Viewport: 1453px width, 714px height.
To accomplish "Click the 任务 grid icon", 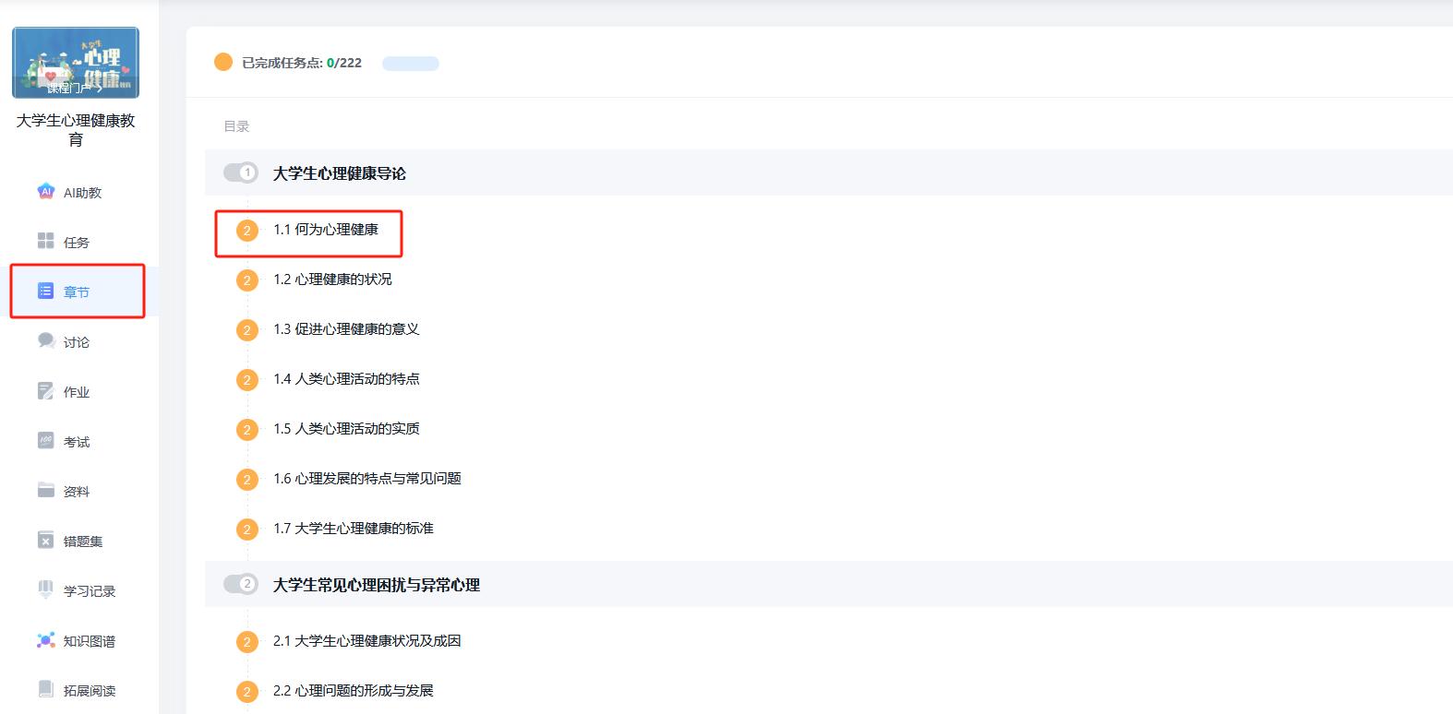I will click(46, 241).
